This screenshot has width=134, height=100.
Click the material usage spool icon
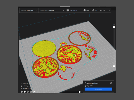(x=86, y=86)
